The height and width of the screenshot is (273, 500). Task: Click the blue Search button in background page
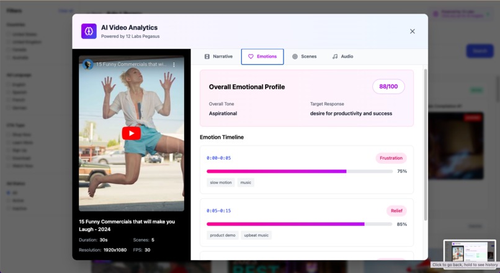pos(480,51)
